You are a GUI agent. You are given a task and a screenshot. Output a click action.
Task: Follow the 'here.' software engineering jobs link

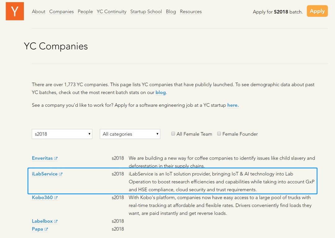point(233,105)
